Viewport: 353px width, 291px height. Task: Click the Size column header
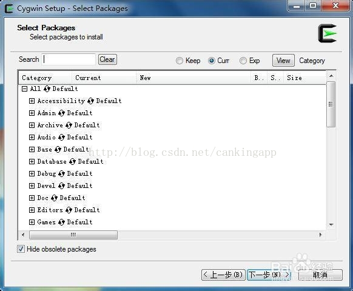(x=304, y=78)
